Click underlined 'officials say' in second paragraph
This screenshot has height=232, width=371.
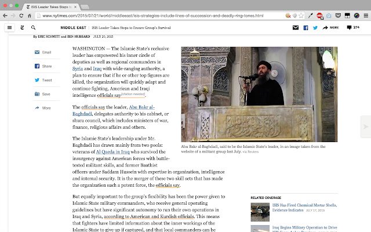(93, 107)
